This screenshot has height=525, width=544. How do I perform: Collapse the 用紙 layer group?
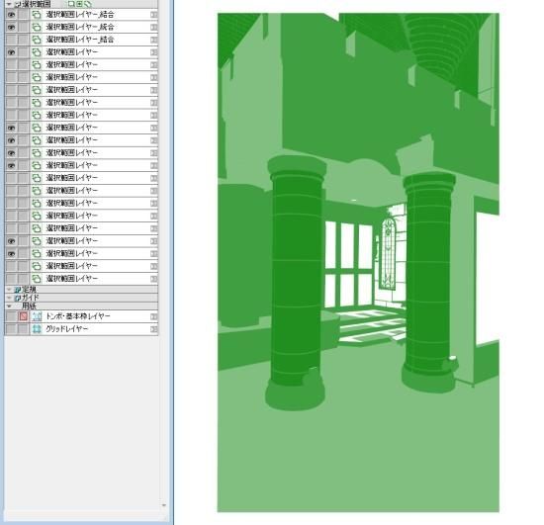pyautogui.click(x=9, y=306)
